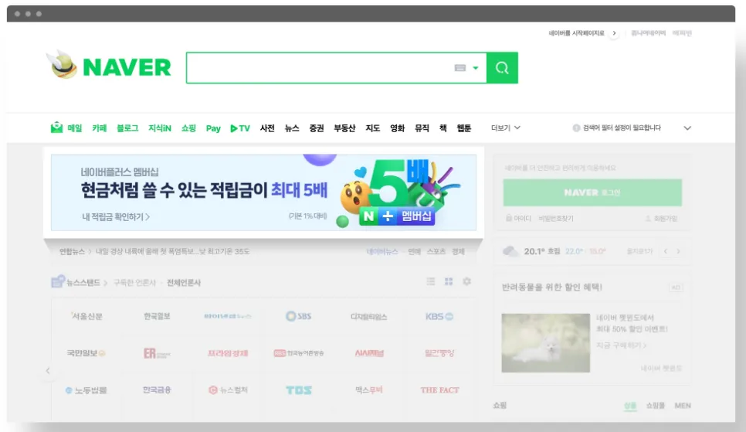Switch newsstand to list view icon
The height and width of the screenshot is (432, 746).
[431, 281]
